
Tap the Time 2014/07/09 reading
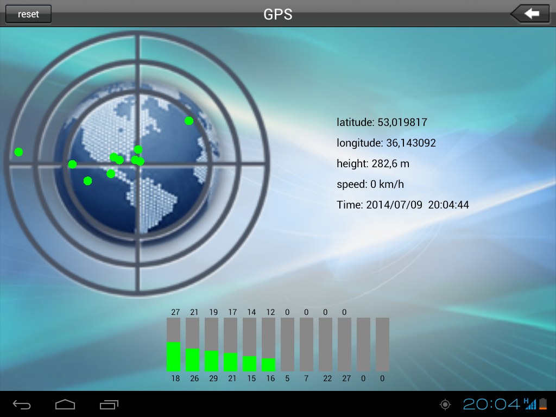pos(402,205)
